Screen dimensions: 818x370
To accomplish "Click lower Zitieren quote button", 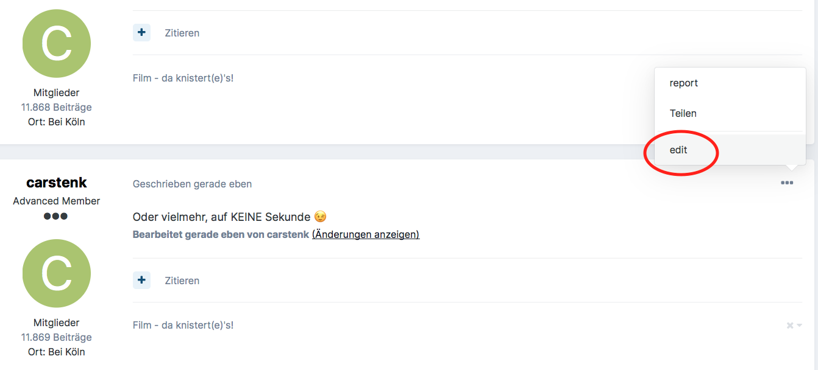I will (182, 281).
